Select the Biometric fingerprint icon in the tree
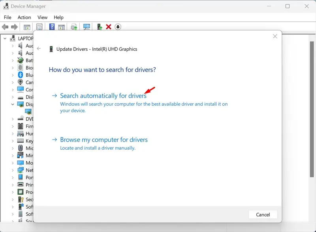Viewport: 316px width, 232px height. pyautogui.click(x=21, y=67)
